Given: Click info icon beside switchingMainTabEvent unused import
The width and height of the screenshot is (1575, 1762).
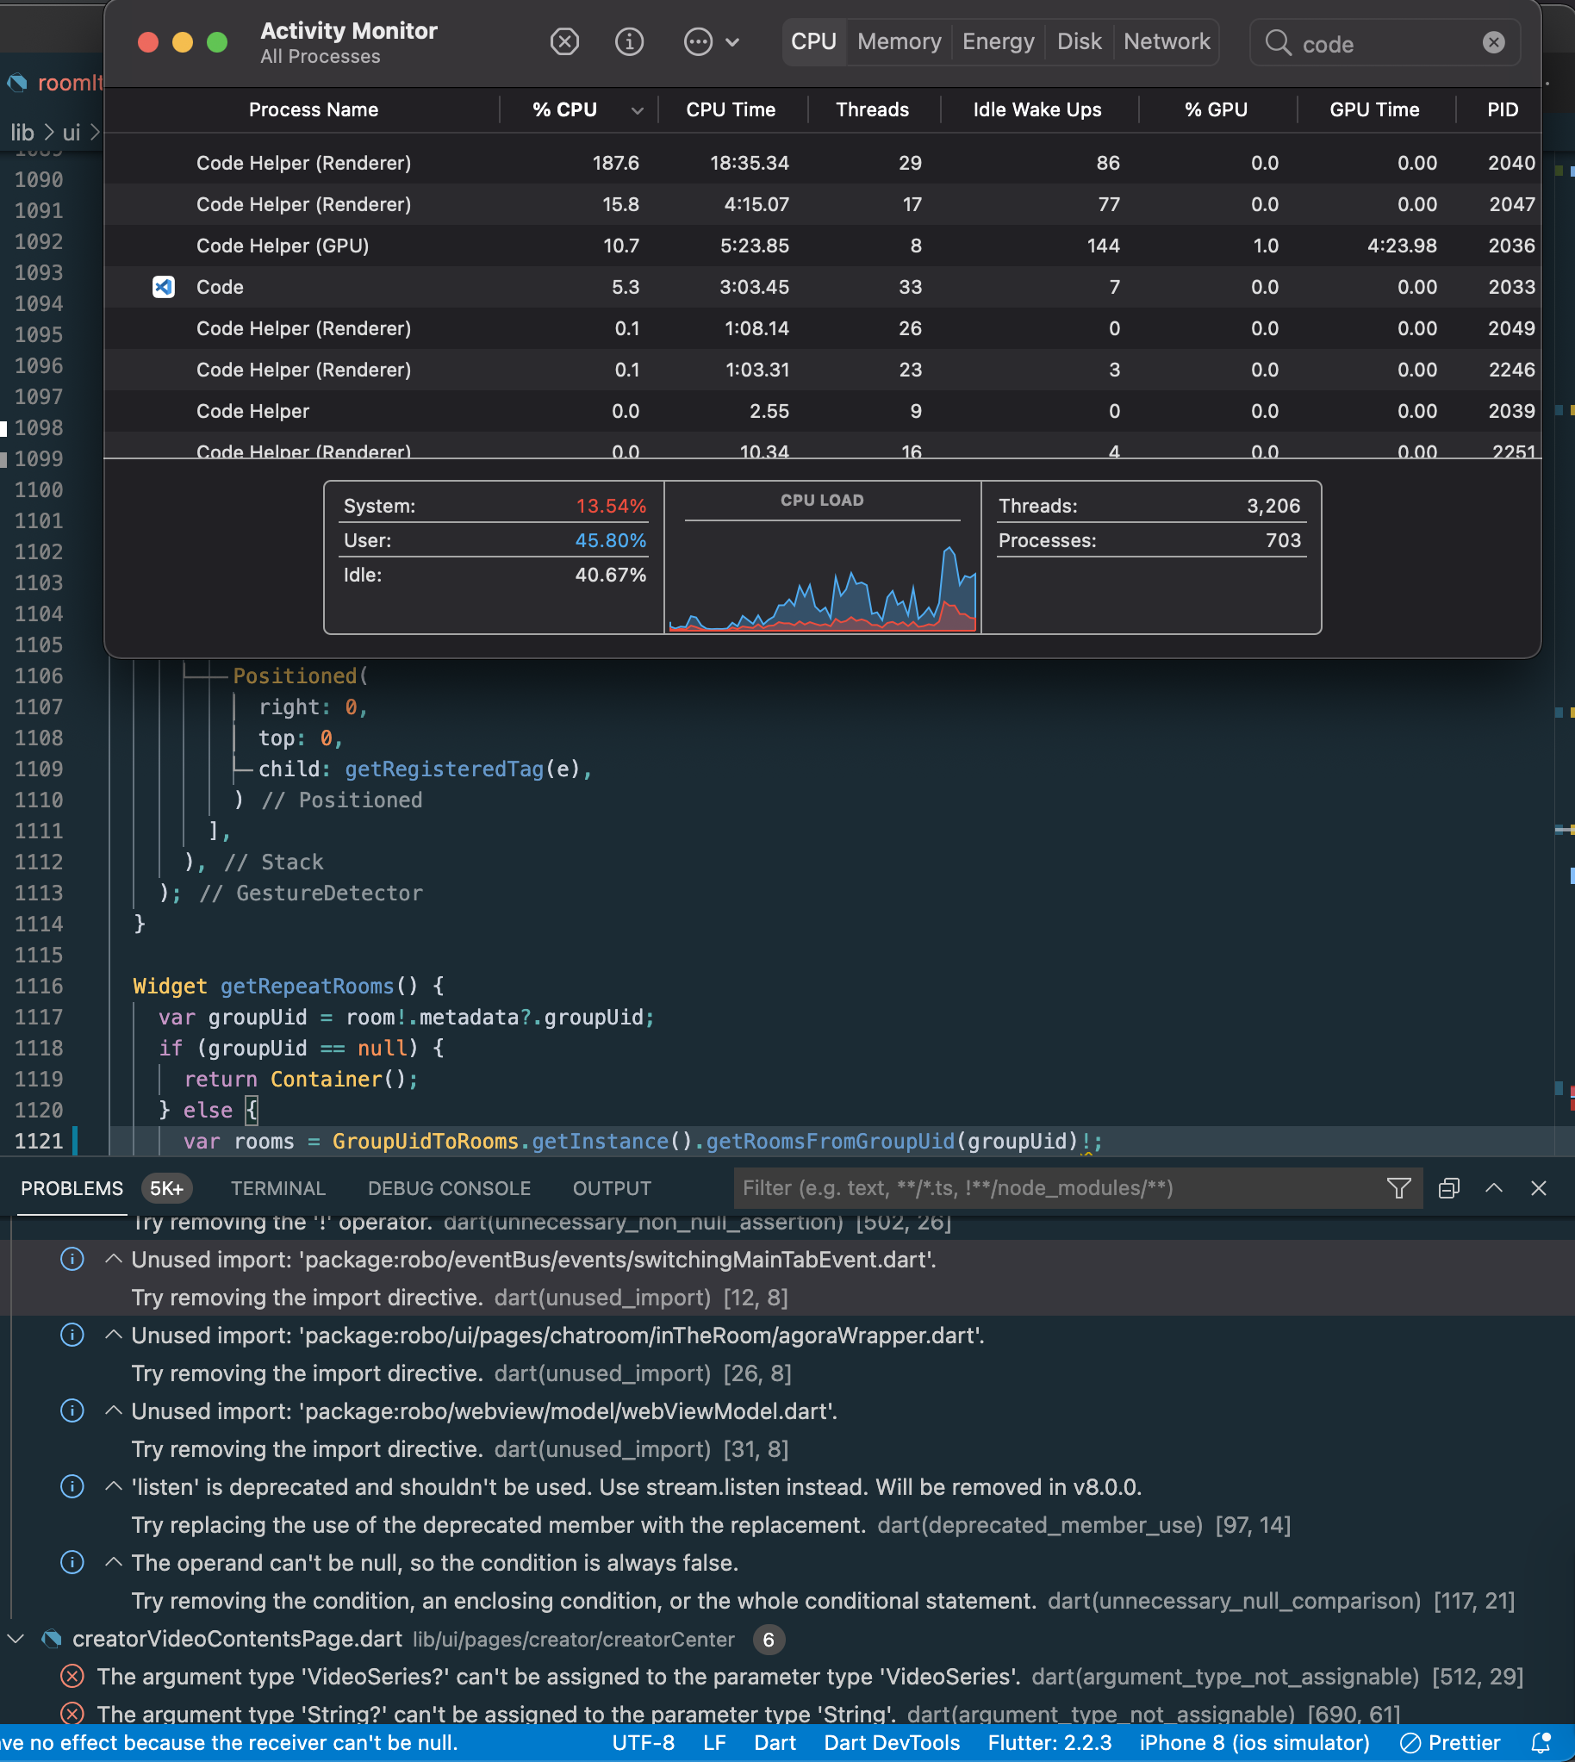Looking at the screenshot, I should [x=72, y=1259].
